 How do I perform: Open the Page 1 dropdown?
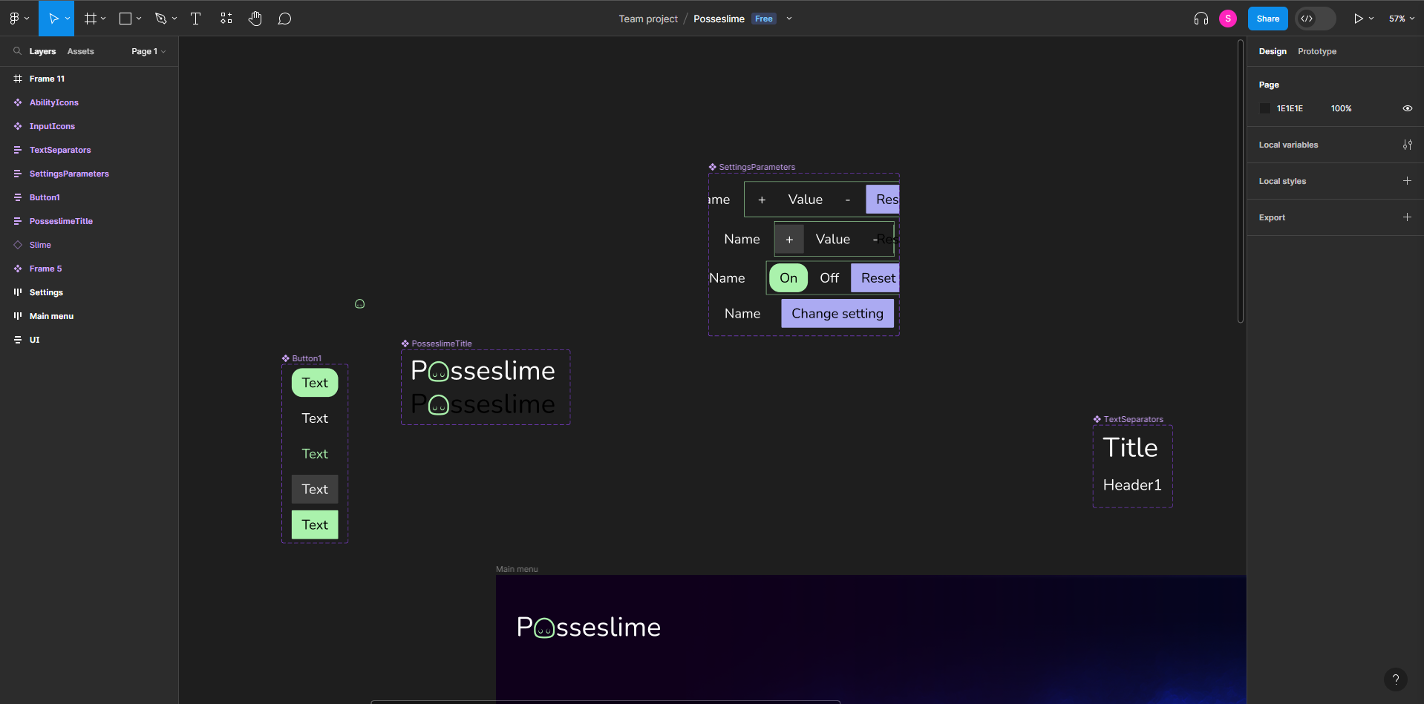pos(148,51)
